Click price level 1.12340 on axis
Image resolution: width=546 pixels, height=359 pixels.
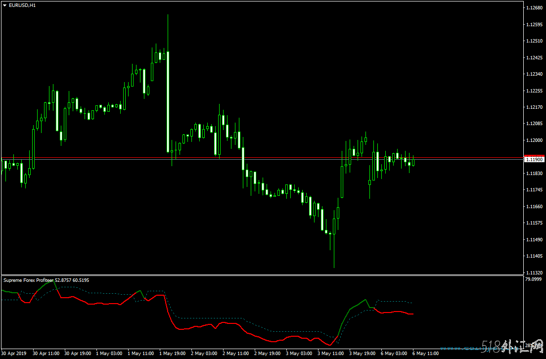535,74
